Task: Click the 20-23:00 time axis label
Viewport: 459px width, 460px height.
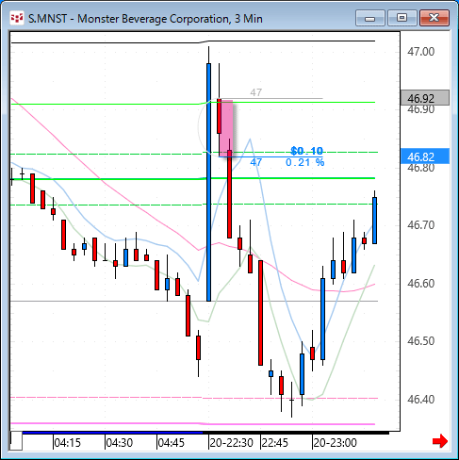Action: (335, 443)
